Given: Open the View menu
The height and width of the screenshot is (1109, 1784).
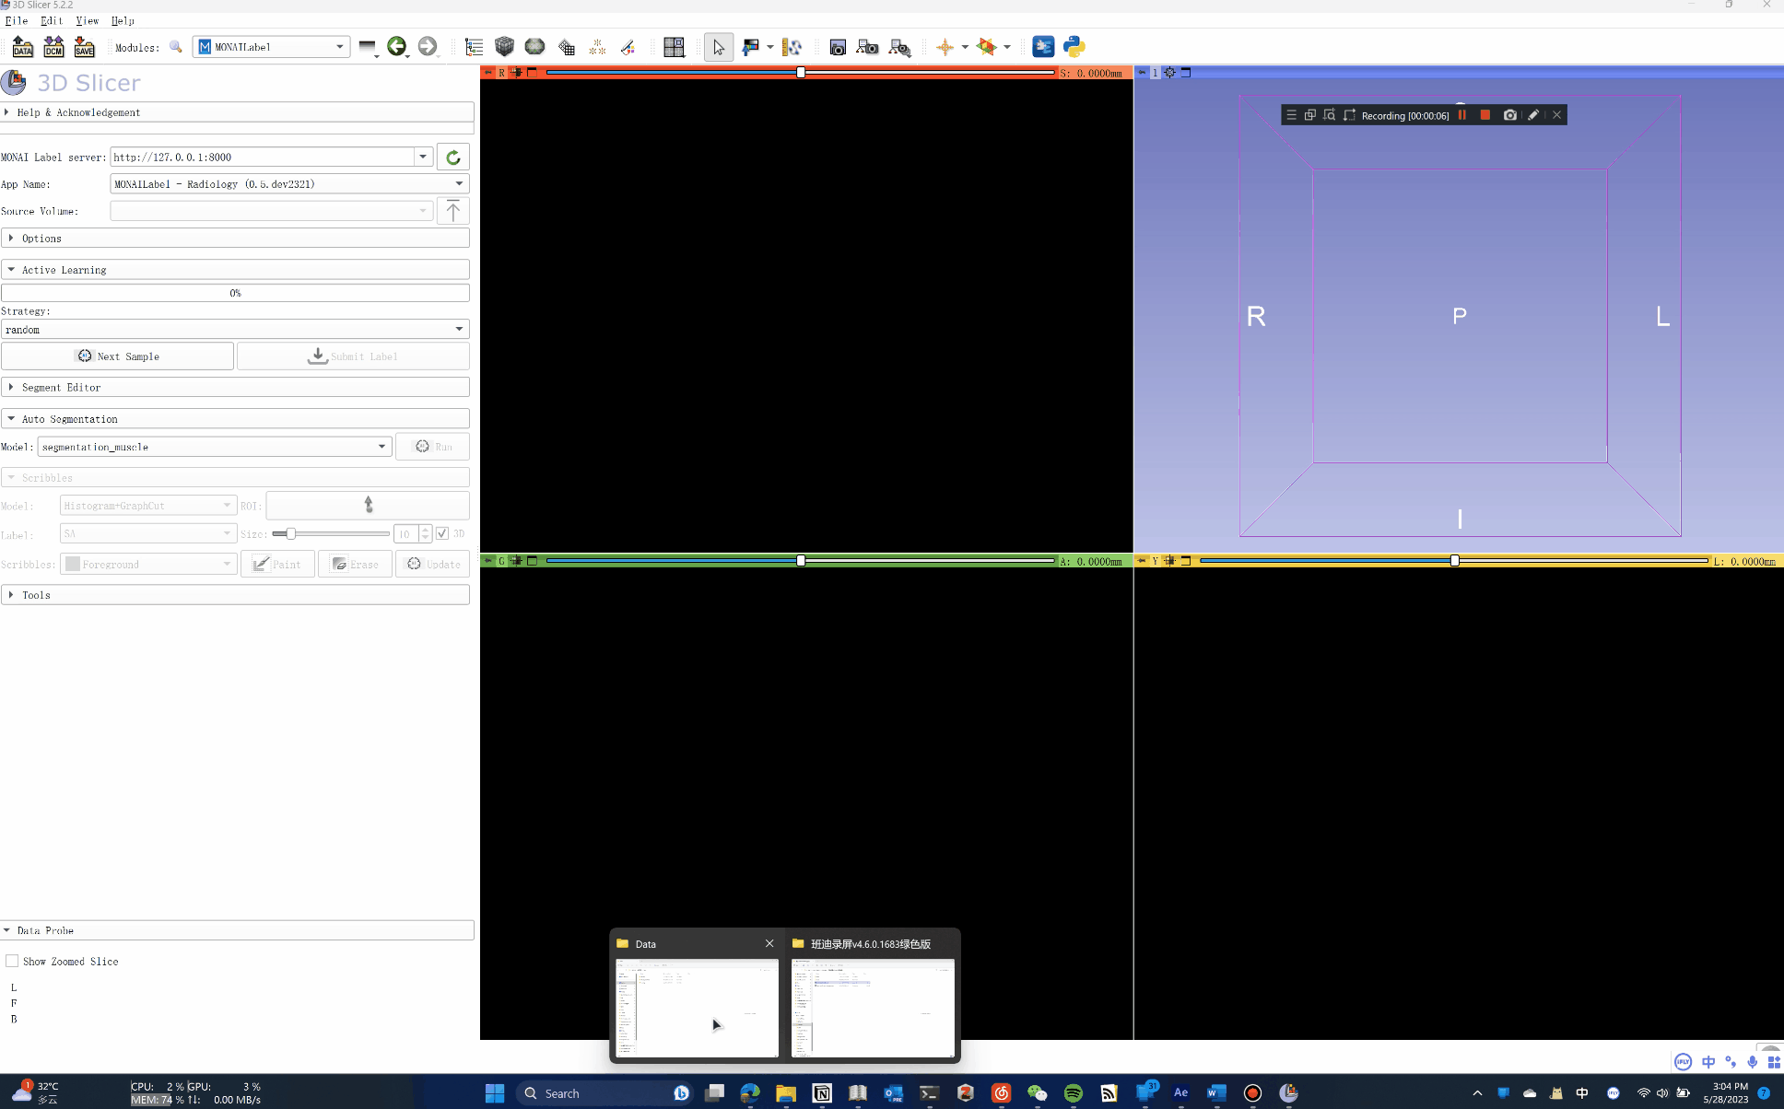Looking at the screenshot, I should (x=87, y=20).
